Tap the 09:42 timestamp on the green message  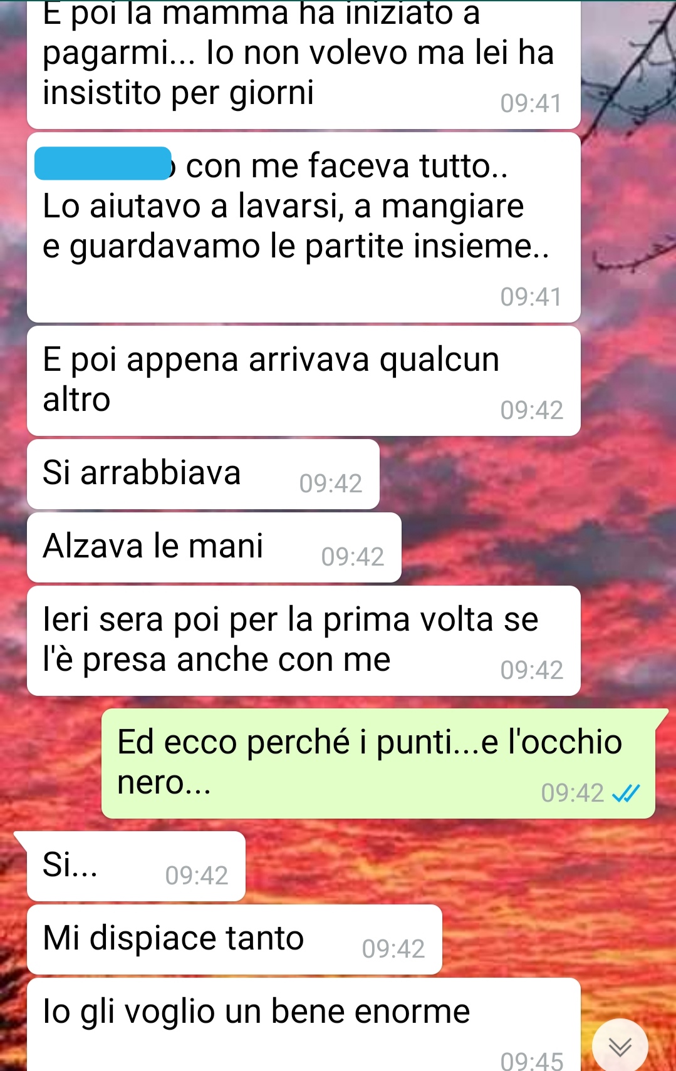(x=572, y=794)
